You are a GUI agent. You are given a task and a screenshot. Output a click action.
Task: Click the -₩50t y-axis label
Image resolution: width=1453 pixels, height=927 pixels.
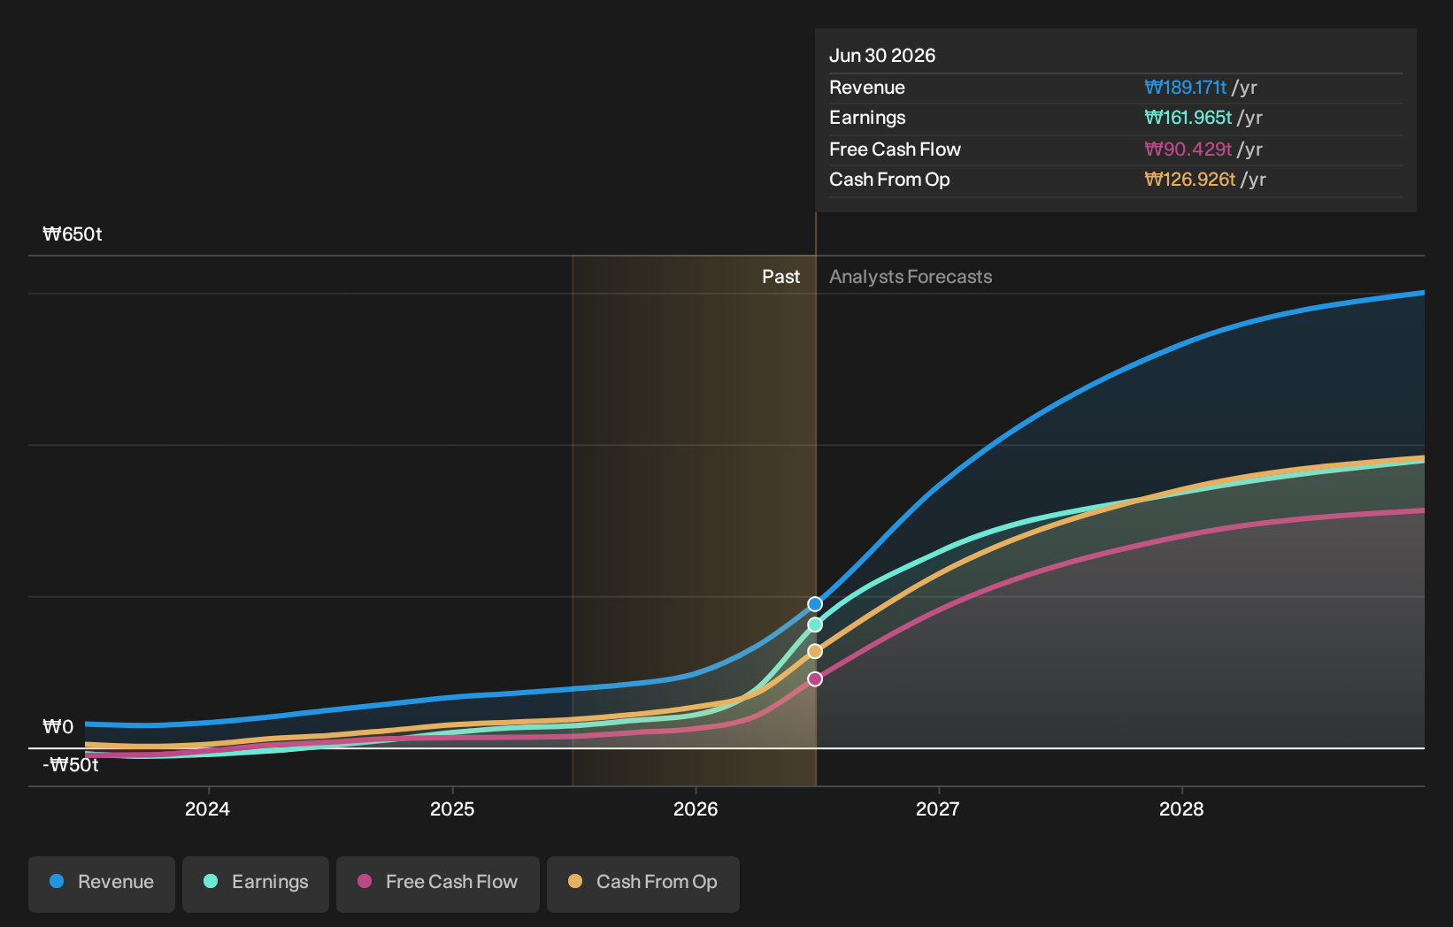point(71,765)
